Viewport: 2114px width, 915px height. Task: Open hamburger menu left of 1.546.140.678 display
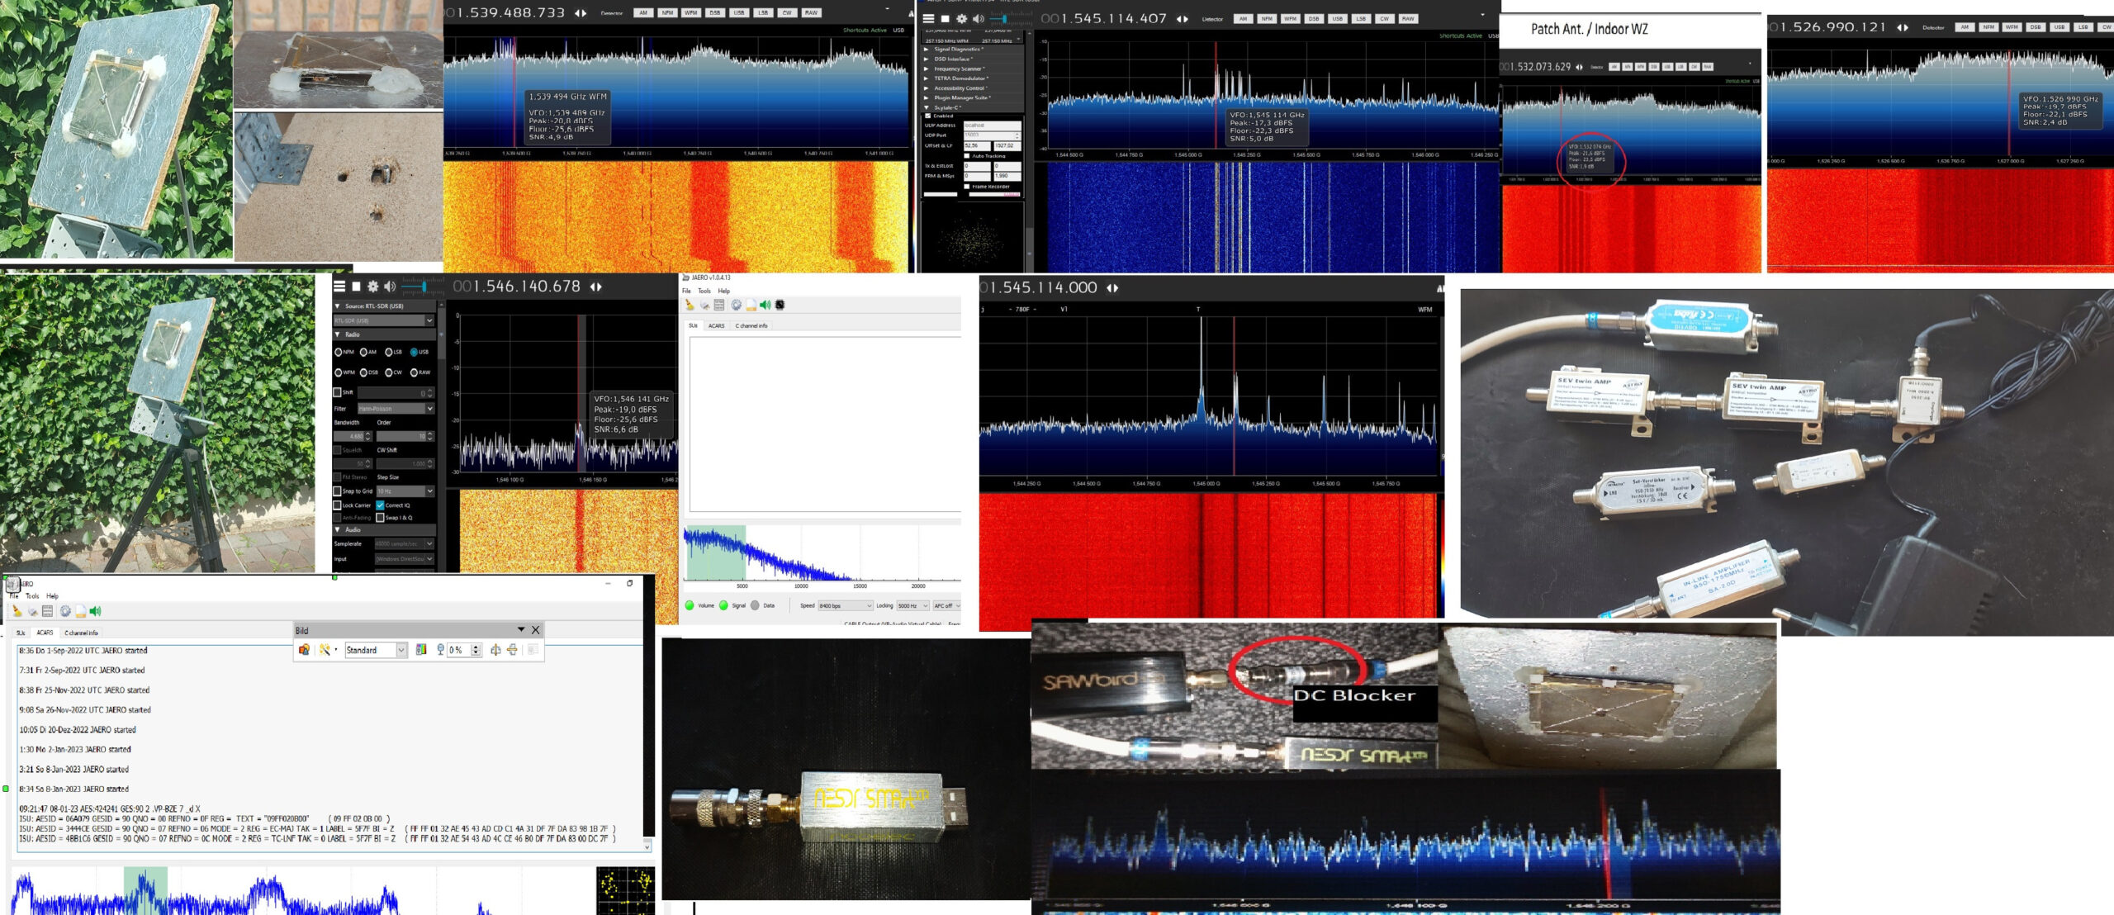coord(339,287)
